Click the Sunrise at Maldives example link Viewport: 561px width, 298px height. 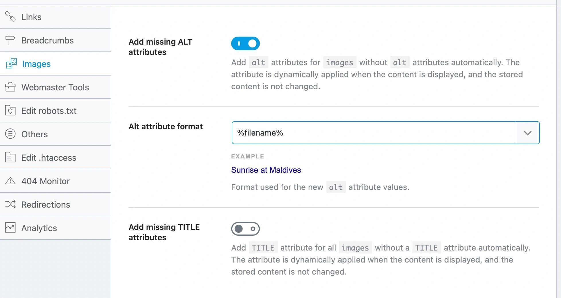point(266,170)
